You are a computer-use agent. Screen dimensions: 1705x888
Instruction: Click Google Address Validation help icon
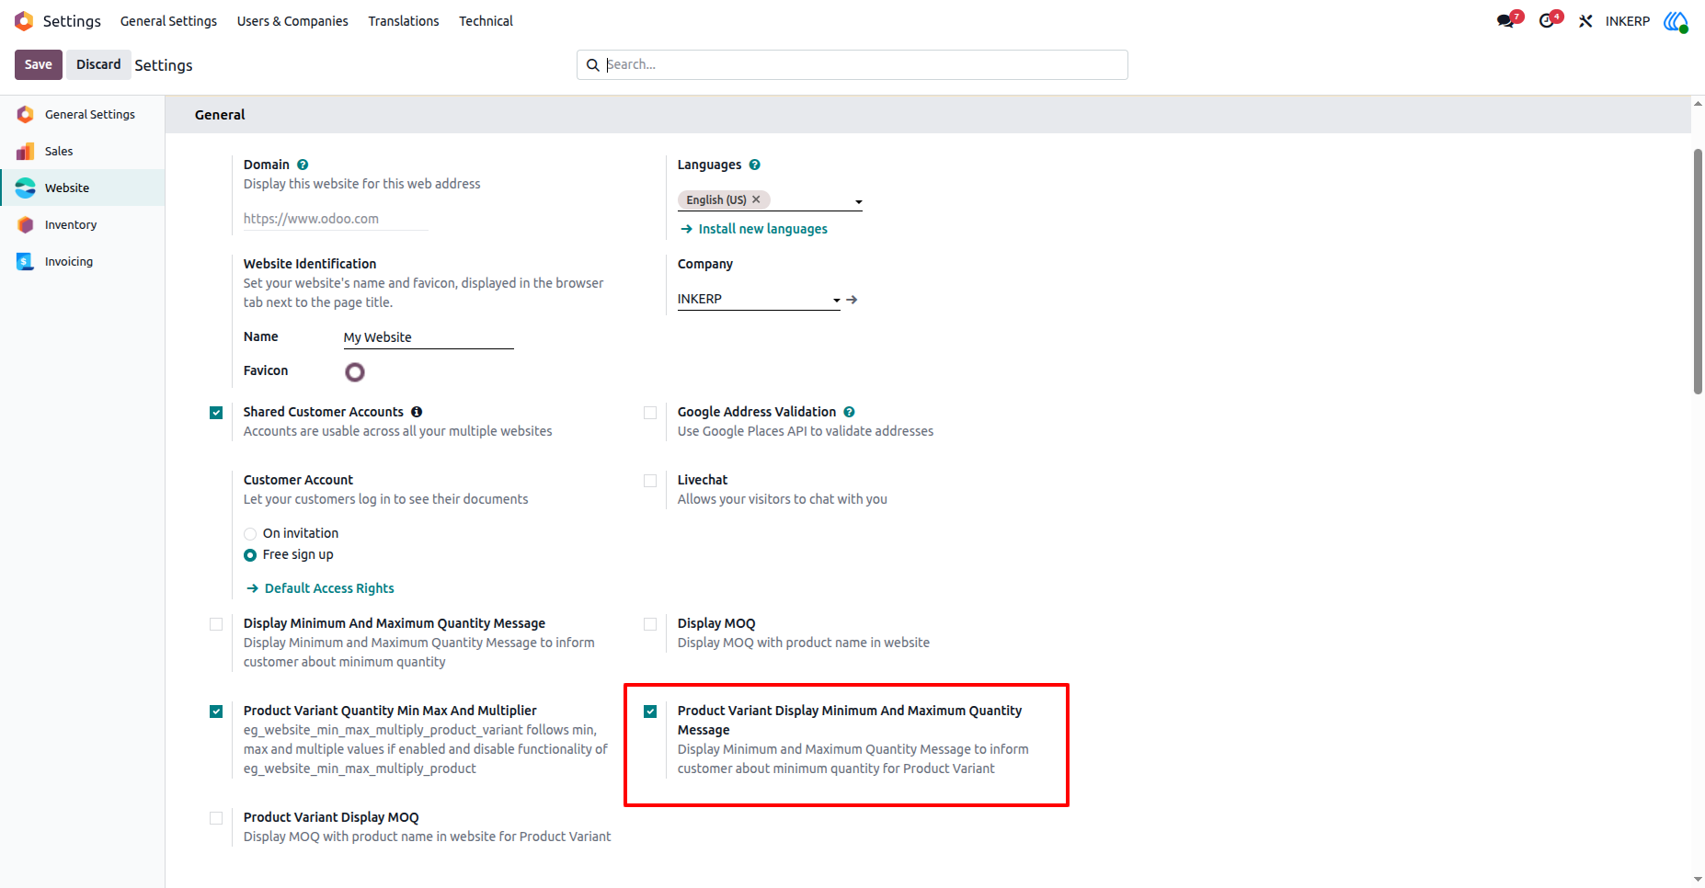pyautogui.click(x=850, y=412)
